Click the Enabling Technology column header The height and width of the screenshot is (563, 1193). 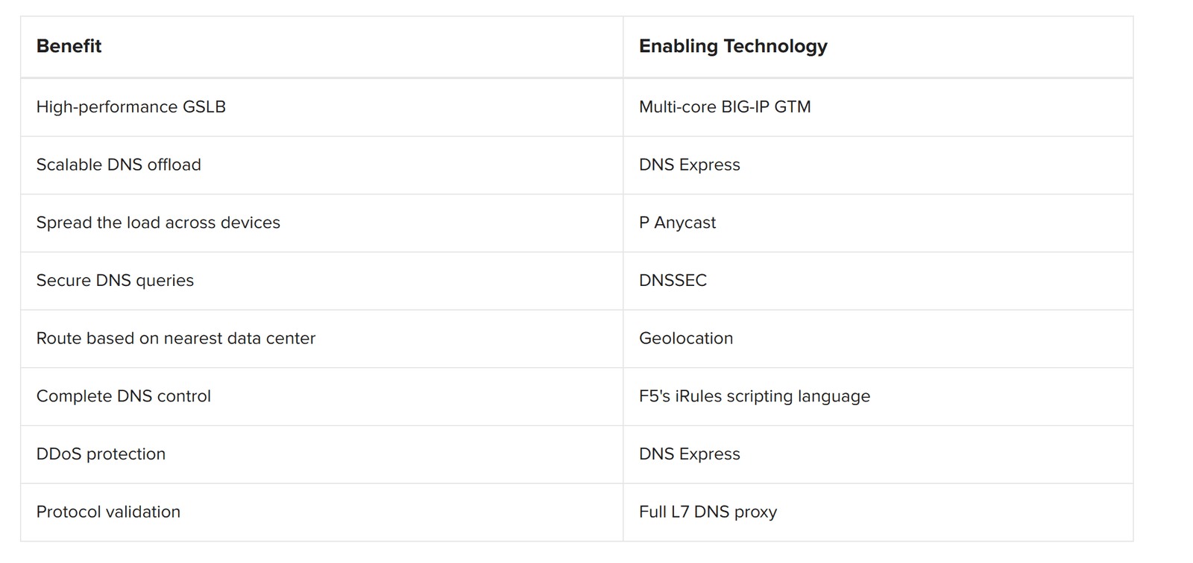pyautogui.click(x=732, y=46)
